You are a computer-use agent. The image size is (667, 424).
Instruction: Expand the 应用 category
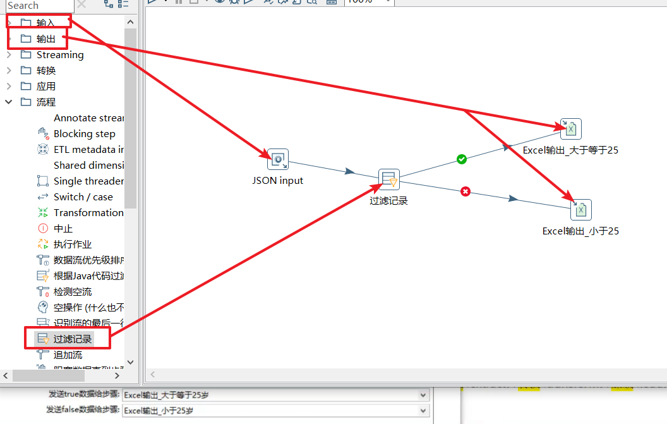[x=9, y=86]
